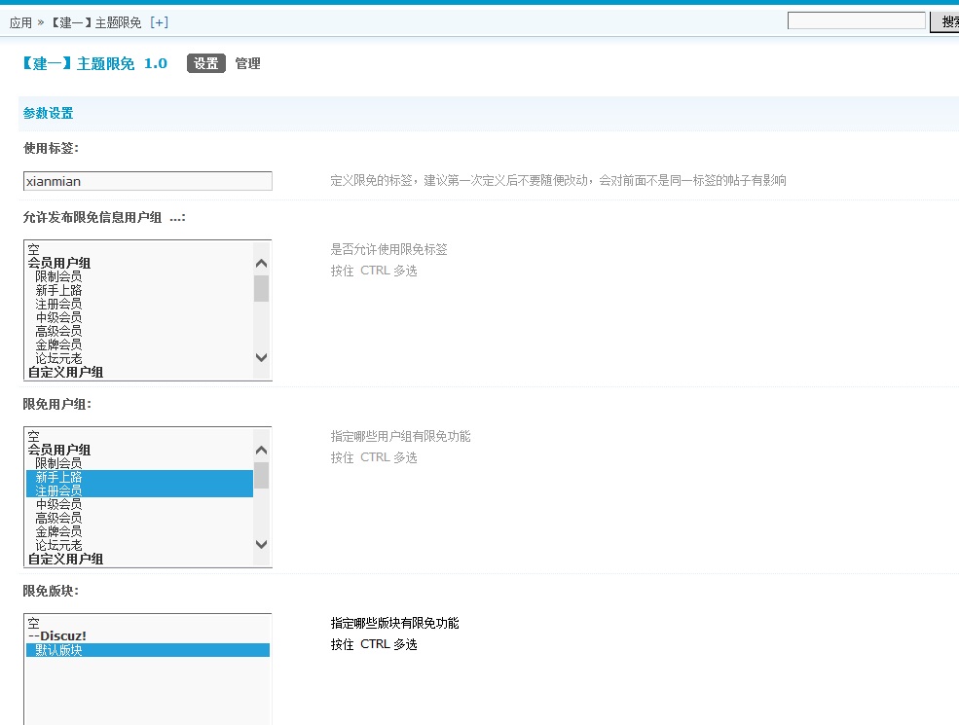
Task: Click scrollbar thumb of the 限免用户组 list
Action: [x=261, y=475]
